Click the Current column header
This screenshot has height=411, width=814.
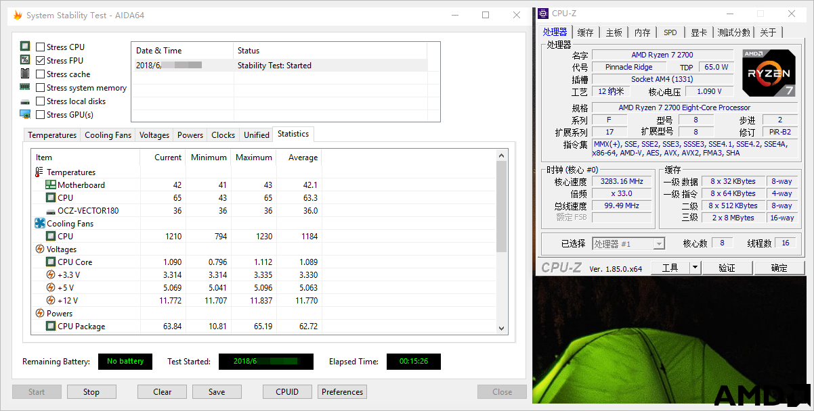pos(163,158)
